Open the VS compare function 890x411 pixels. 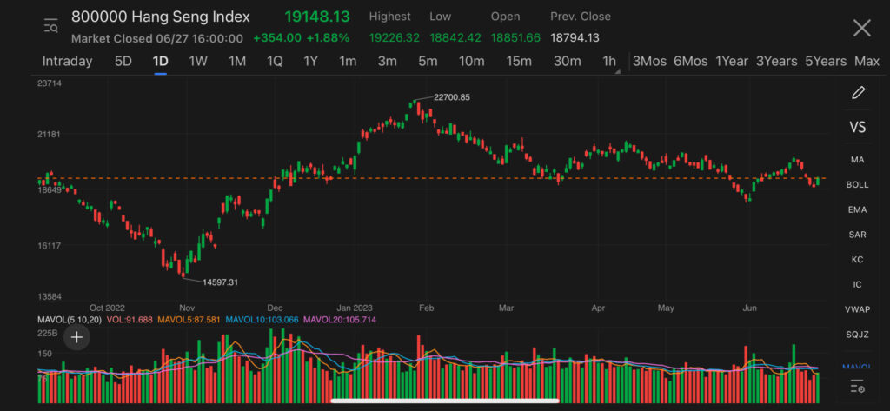coord(858,127)
